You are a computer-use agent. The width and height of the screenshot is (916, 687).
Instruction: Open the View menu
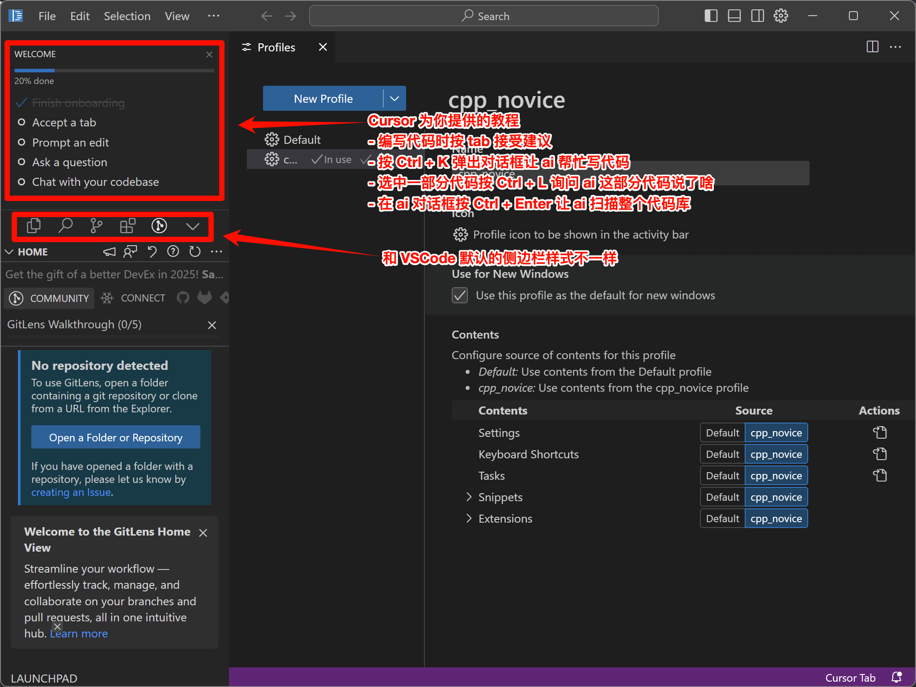click(177, 16)
